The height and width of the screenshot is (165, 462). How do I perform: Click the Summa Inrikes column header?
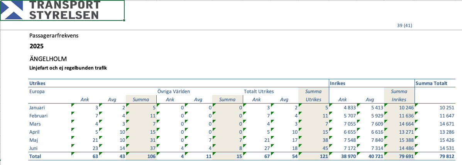pos(399,95)
